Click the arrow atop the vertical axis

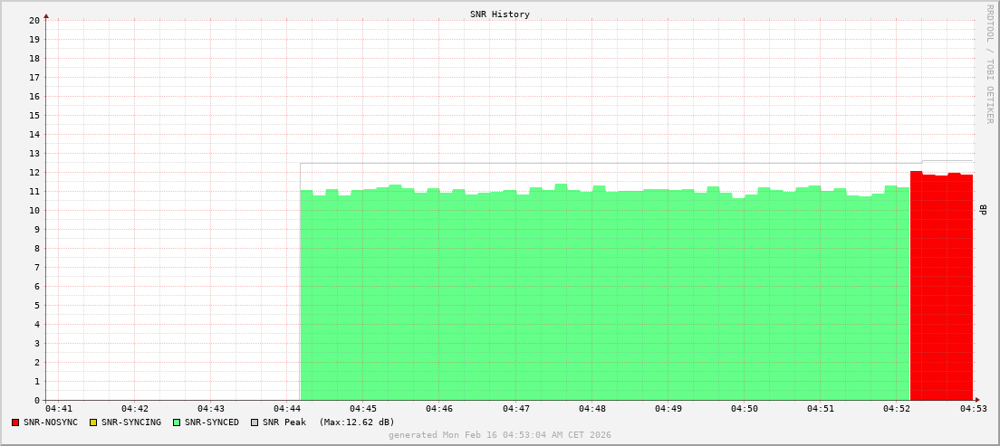(46, 15)
